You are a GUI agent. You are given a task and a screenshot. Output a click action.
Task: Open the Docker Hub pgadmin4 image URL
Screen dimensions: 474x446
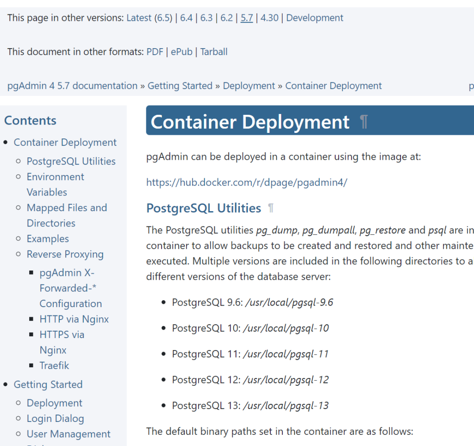pos(247,182)
